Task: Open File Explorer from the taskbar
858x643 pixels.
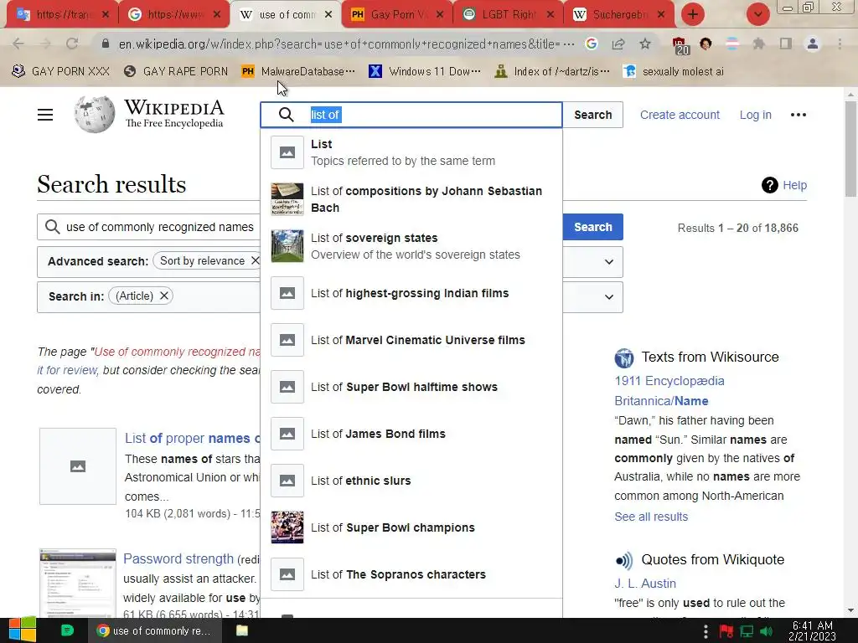Action: pos(242,630)
